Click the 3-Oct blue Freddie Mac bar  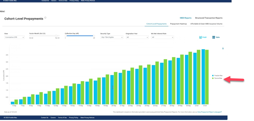point(203,77)
